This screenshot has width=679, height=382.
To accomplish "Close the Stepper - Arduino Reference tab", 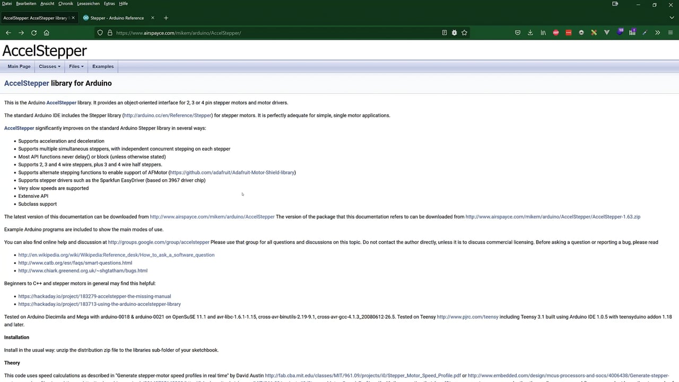I will [153, 18].
